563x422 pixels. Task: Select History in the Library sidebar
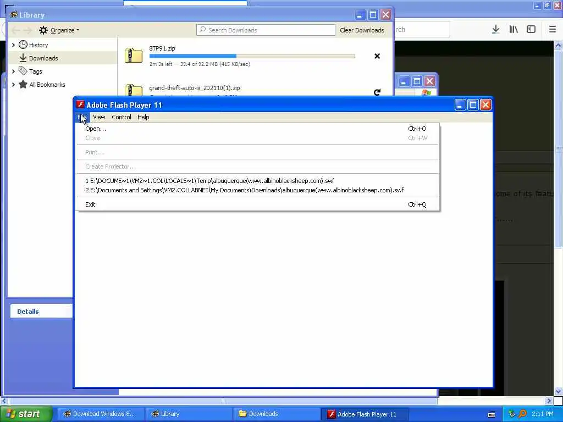pyautogui.click(x=38, y=45)
